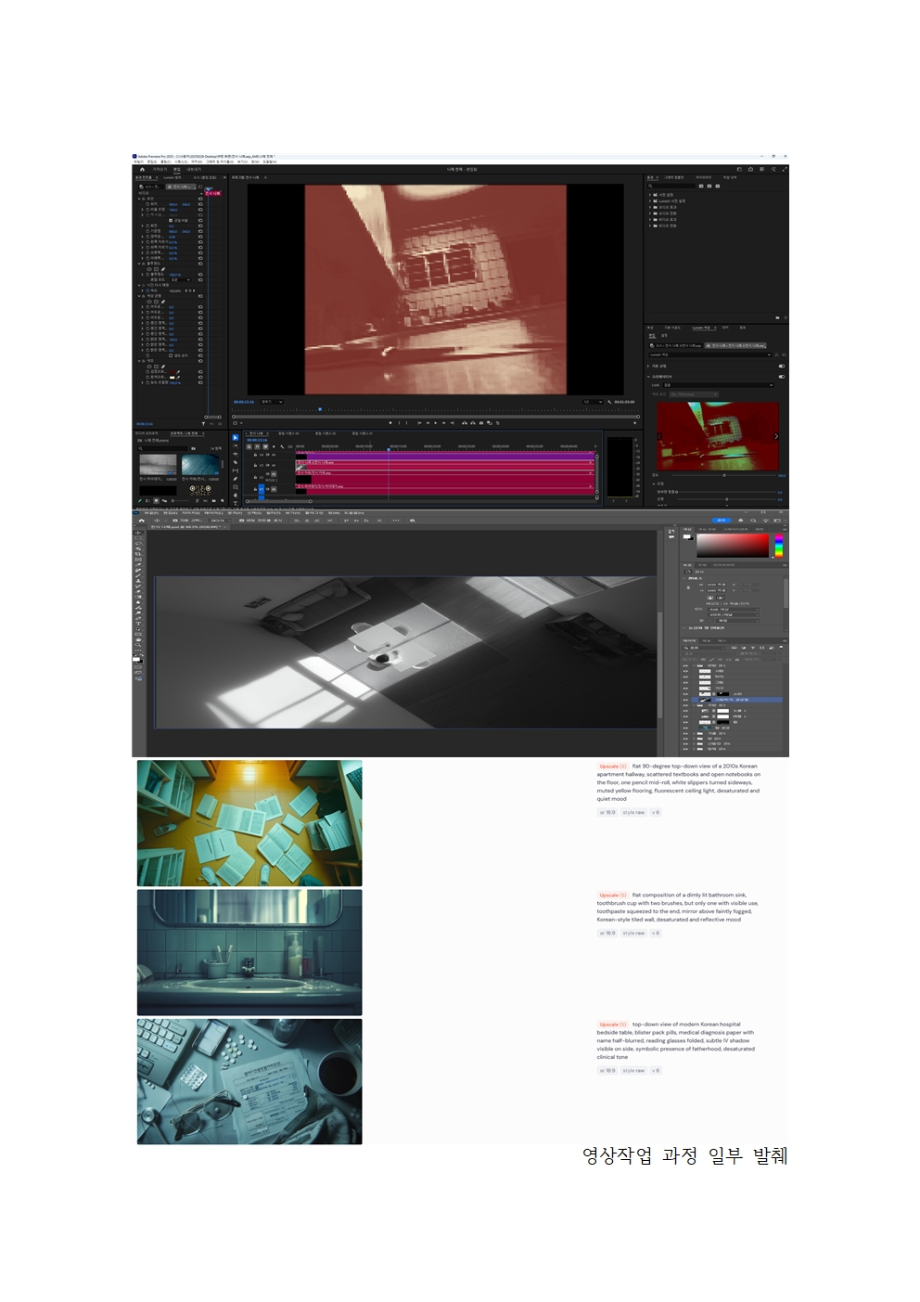This screenshot has width=920, height=1302.
Task: Open the Photoshop search icon near Share
Action: 753,521
